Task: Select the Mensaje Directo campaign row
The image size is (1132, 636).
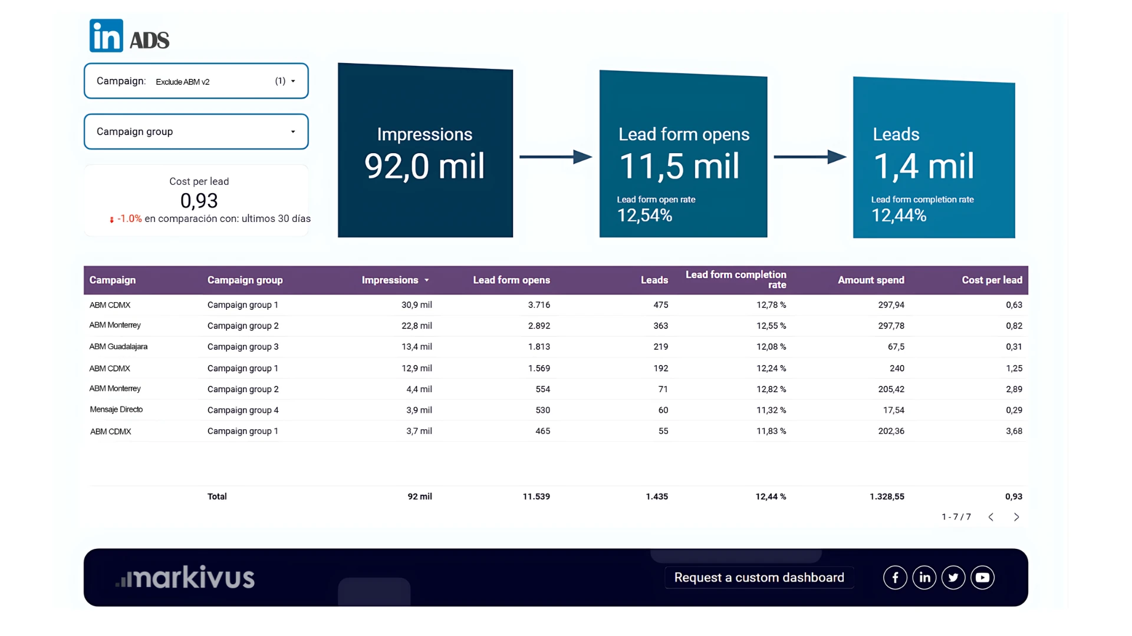Action: pyautogui.click(x=116, y=410)
